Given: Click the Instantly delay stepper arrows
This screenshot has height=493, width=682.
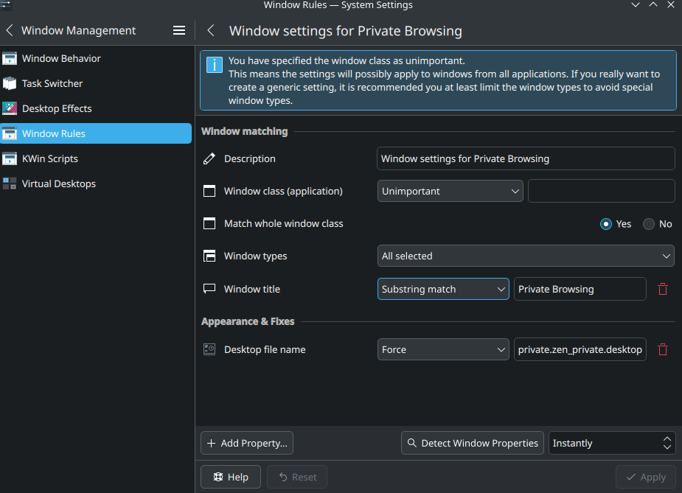Looking at the screenshot, I should click(667, 443).
